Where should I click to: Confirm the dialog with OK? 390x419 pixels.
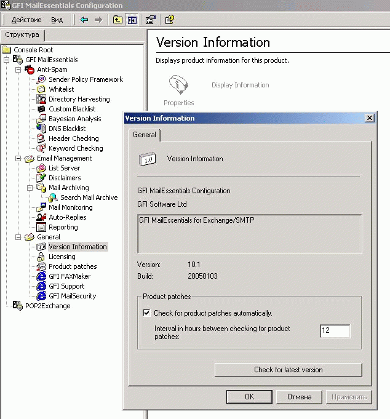click(250, 397)
